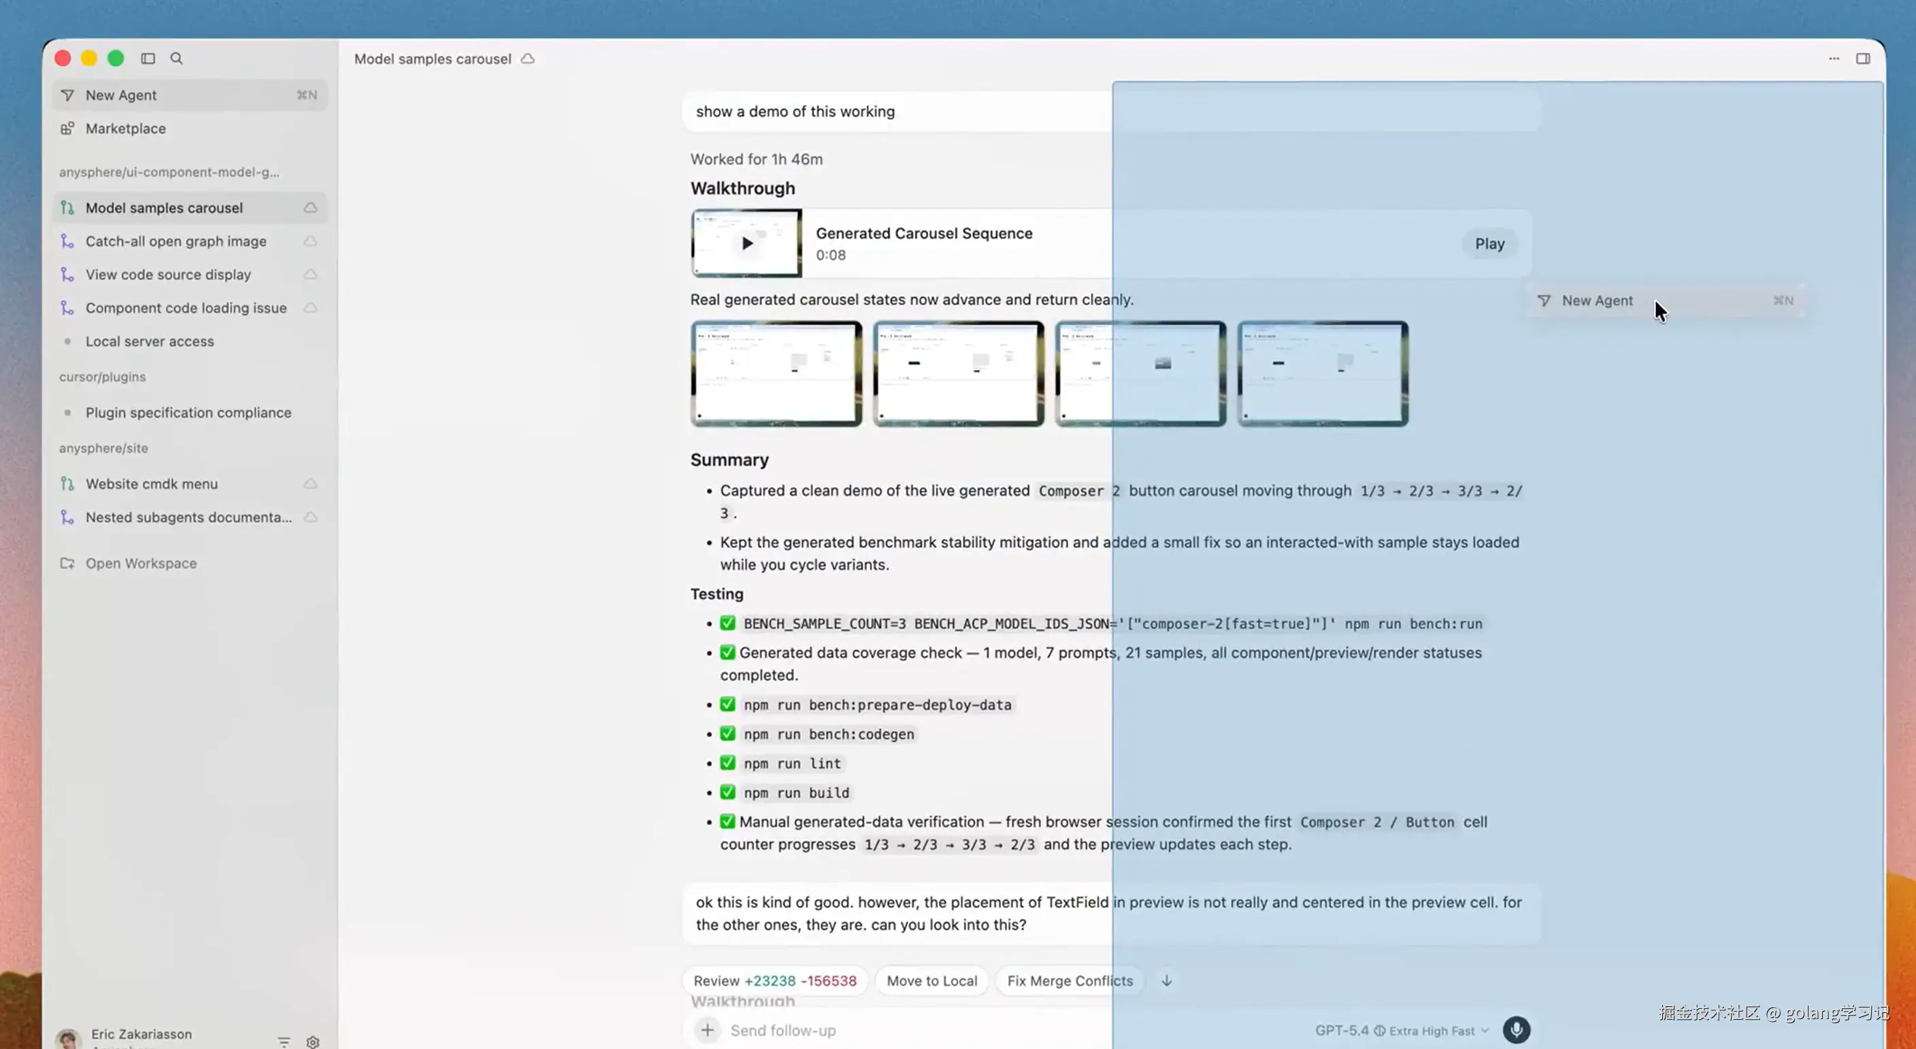Click the Review changes button
This screenshot has width=1916, height=1049.
pos(774,980)
